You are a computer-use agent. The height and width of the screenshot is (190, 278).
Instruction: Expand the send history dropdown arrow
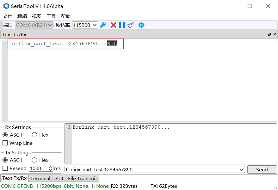pyautogui.click(x=242, y=170)
